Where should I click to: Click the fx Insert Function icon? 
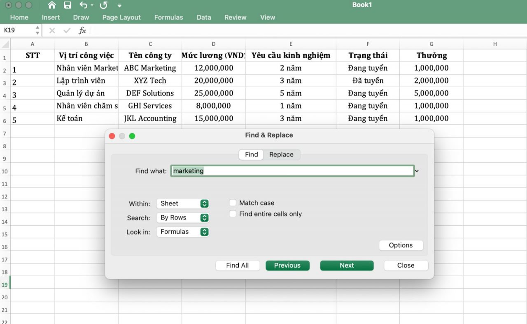[82, 30]
